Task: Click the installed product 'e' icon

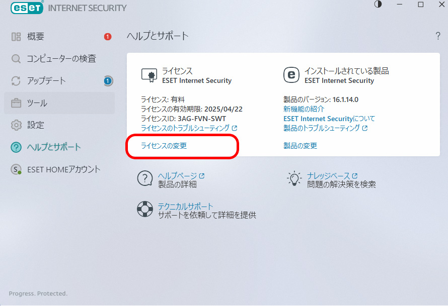Action: [x=291, y=75]
